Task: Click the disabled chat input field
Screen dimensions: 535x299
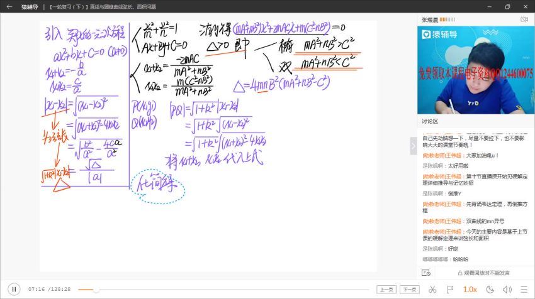Action: click(x=483, y=273)
